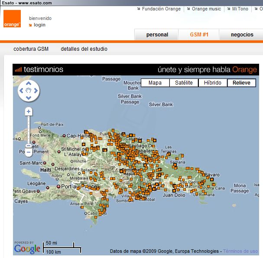263x258 pixels.
Task: Open Fundación Orange link
Action: pos(161,9)
